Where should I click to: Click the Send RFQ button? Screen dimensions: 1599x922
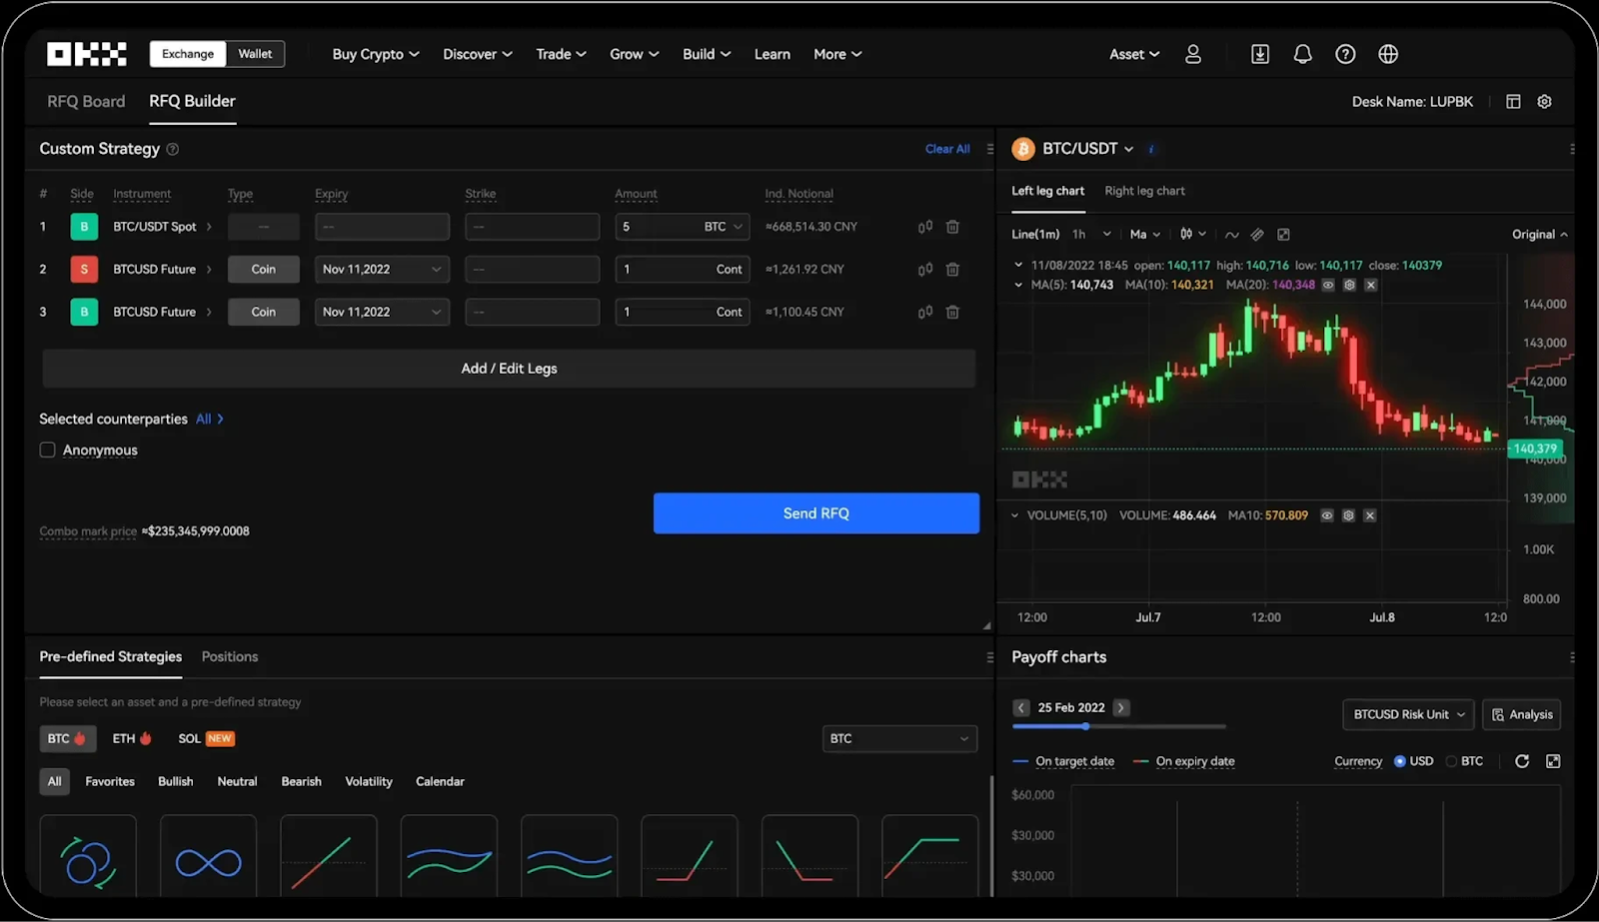click(814, 512)
